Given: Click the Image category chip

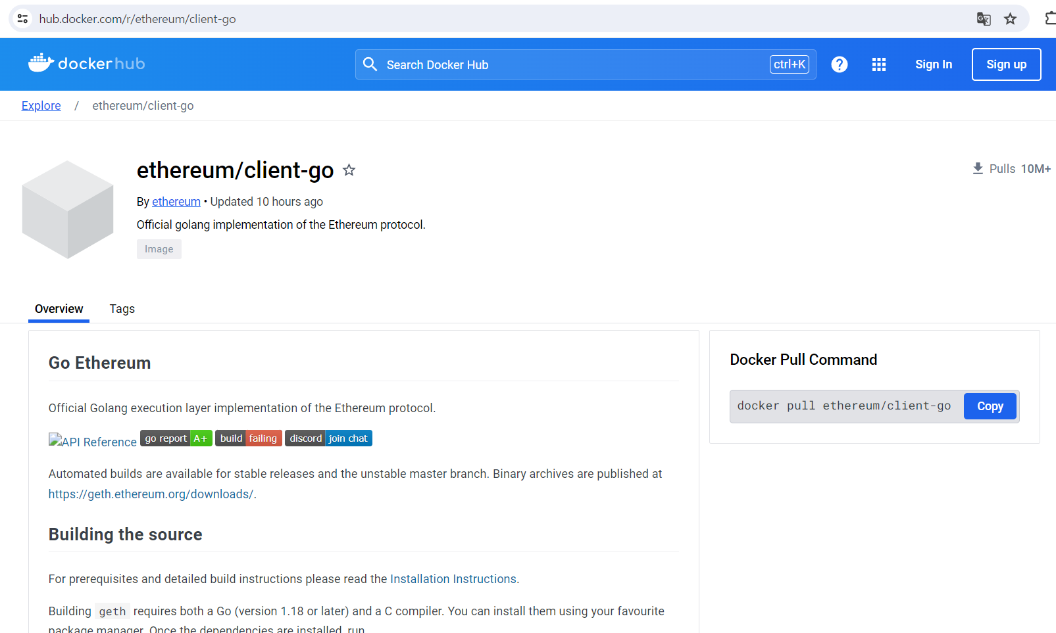Looking at the screenshot, I should (159, 249).
